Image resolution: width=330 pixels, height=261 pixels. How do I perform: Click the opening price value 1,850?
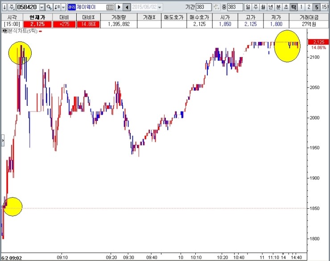pyautogui.click(x=225, y=24)
